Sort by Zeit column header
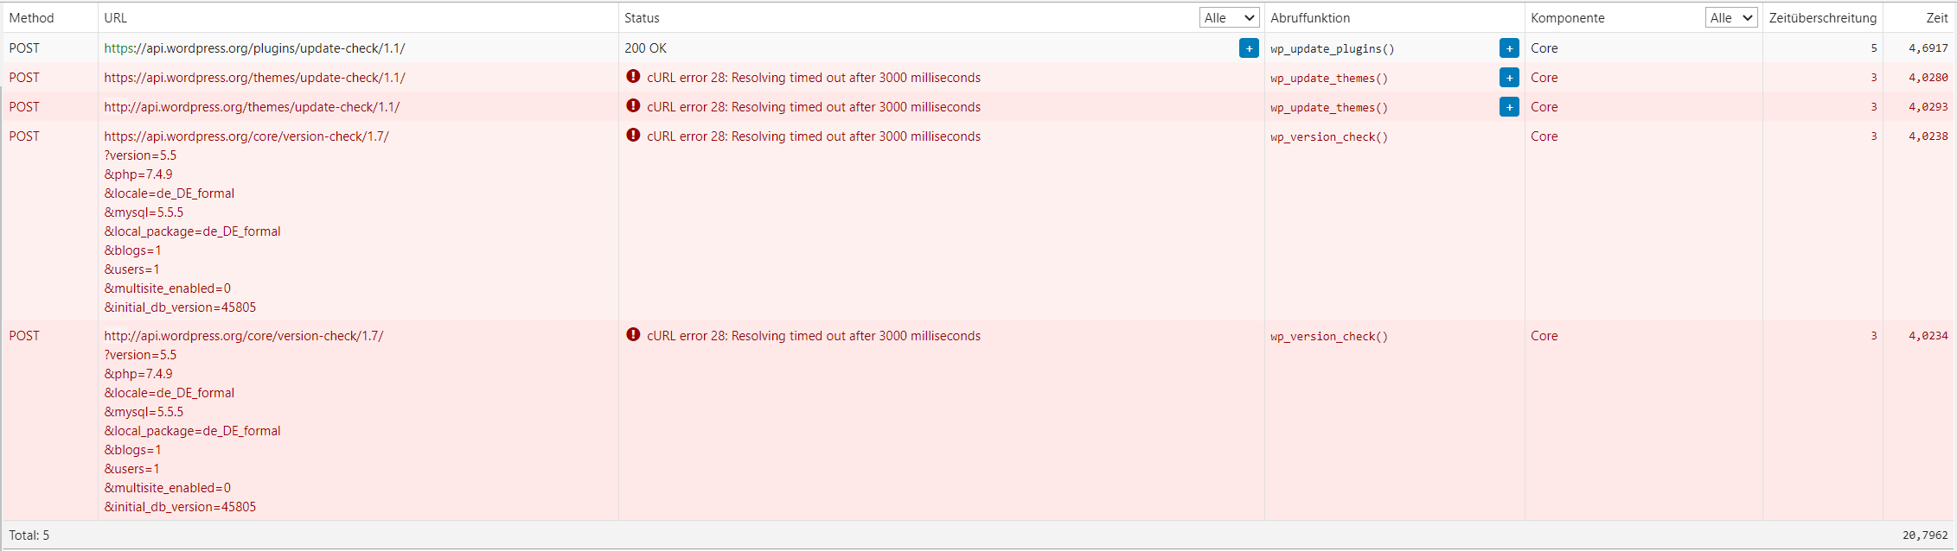The height and width of the screenshot is (551, 1957). (1937, 17)
